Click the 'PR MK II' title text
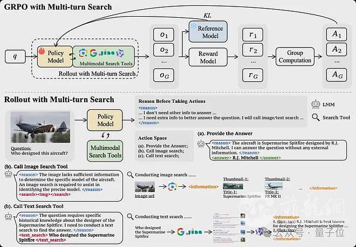The image size is (356, 247). 273,196
